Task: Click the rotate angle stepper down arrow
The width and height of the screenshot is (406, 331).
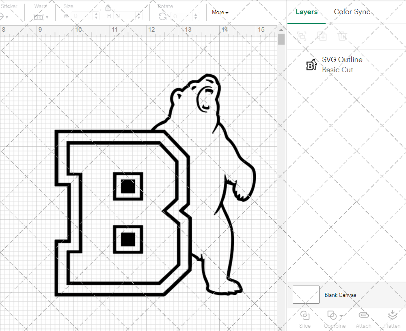Action: pyautogui.click(x=195, y=18)
